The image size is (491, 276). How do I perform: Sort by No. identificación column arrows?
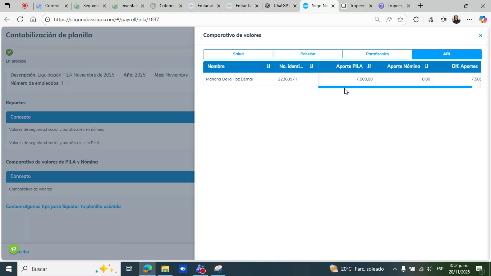[312, 66]
